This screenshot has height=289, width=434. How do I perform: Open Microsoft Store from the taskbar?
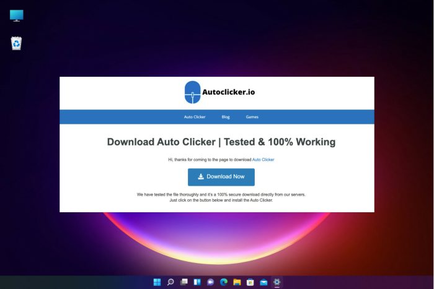(x=250, y=282)
